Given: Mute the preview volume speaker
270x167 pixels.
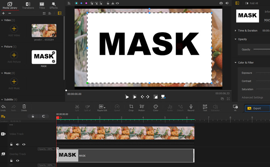Looking at the screenshot, I should pyautogui.click(x=227, y=3).
